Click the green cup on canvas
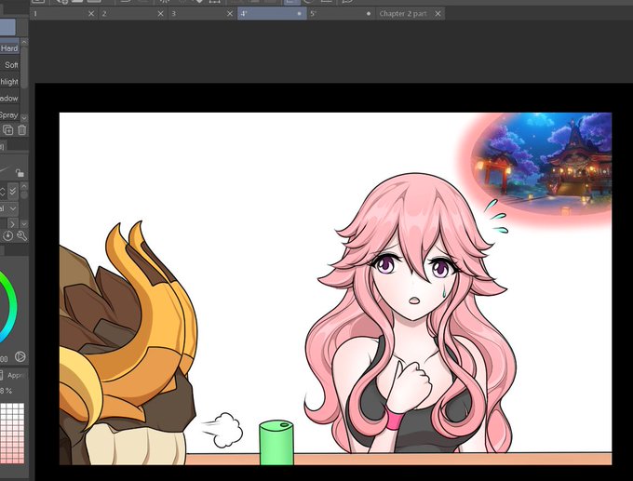This screenshot has width=633, height=481. [276, 443]
